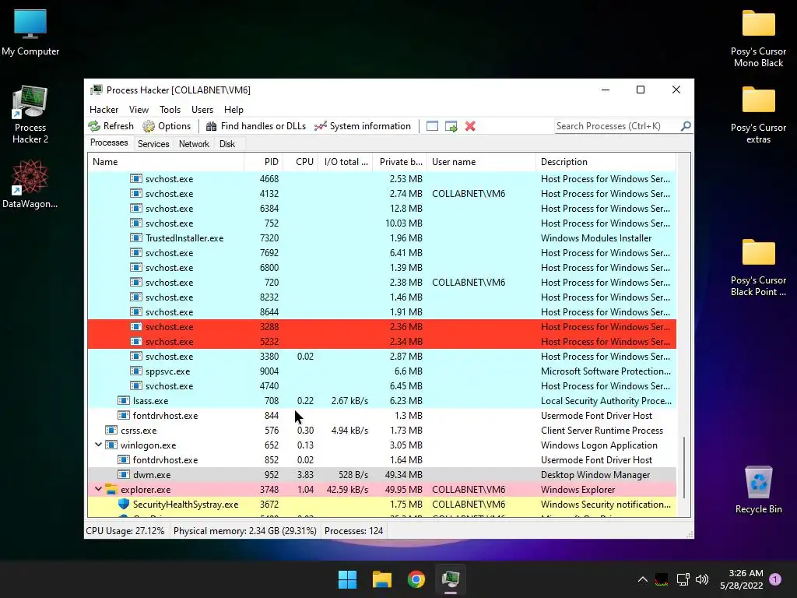Screen dimensions: 797x598
Task: Select the Posy's Cursor Mono Black folder
Action: pyautogui.click(x=758, y=39)
